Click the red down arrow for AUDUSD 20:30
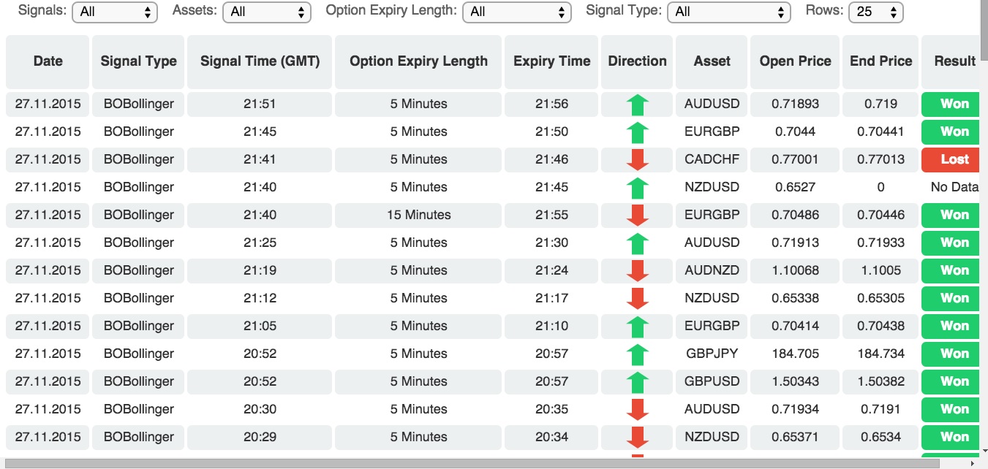 click(638, 409)
